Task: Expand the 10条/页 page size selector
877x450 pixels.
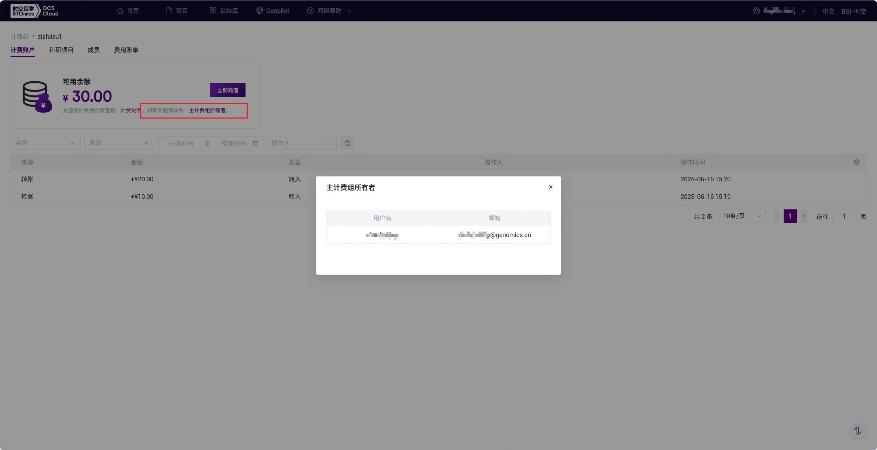Action: pyautogui.click(x=742, y=216)
